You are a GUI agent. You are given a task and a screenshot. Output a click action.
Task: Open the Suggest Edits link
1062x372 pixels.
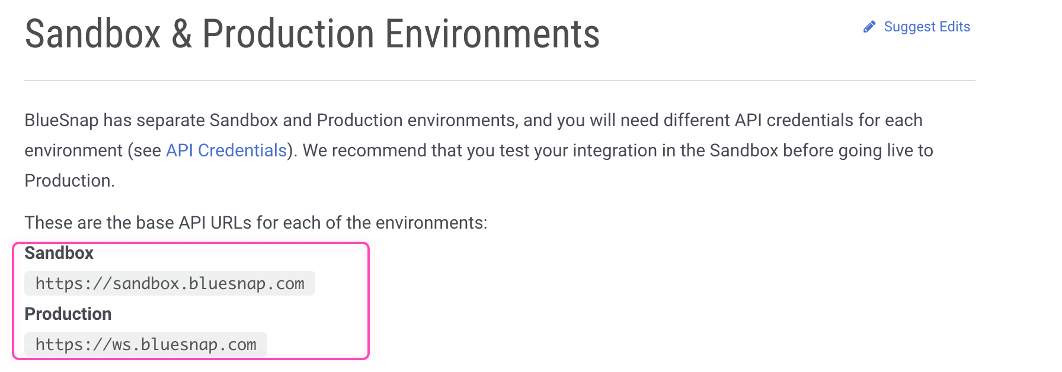coord(926,27)
